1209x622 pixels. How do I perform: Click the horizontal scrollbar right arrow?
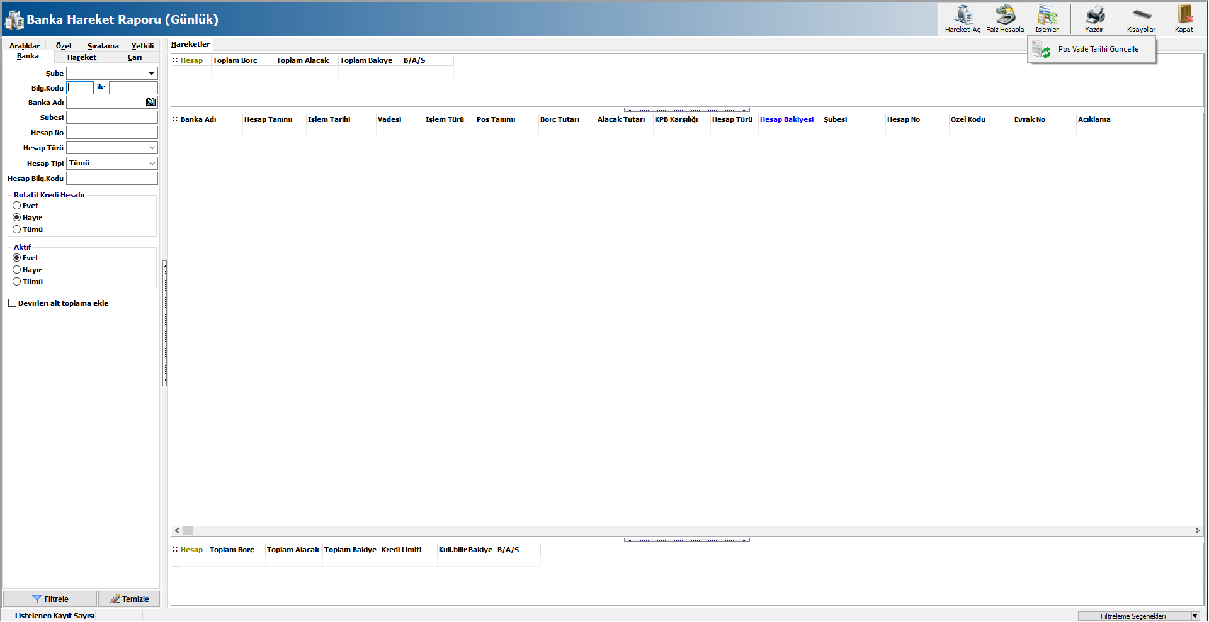point(1197,531)
